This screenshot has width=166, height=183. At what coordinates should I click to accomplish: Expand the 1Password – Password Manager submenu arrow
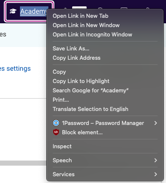pos(155,123)
